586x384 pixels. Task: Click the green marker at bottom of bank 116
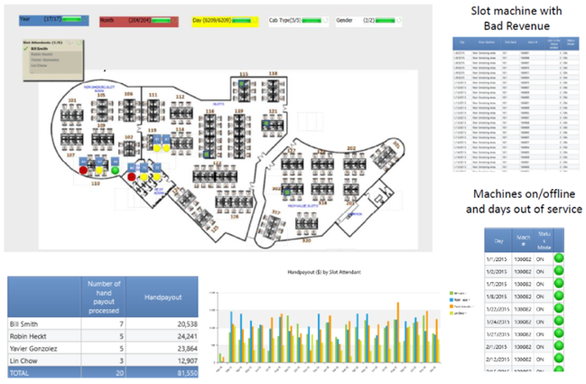206,154
